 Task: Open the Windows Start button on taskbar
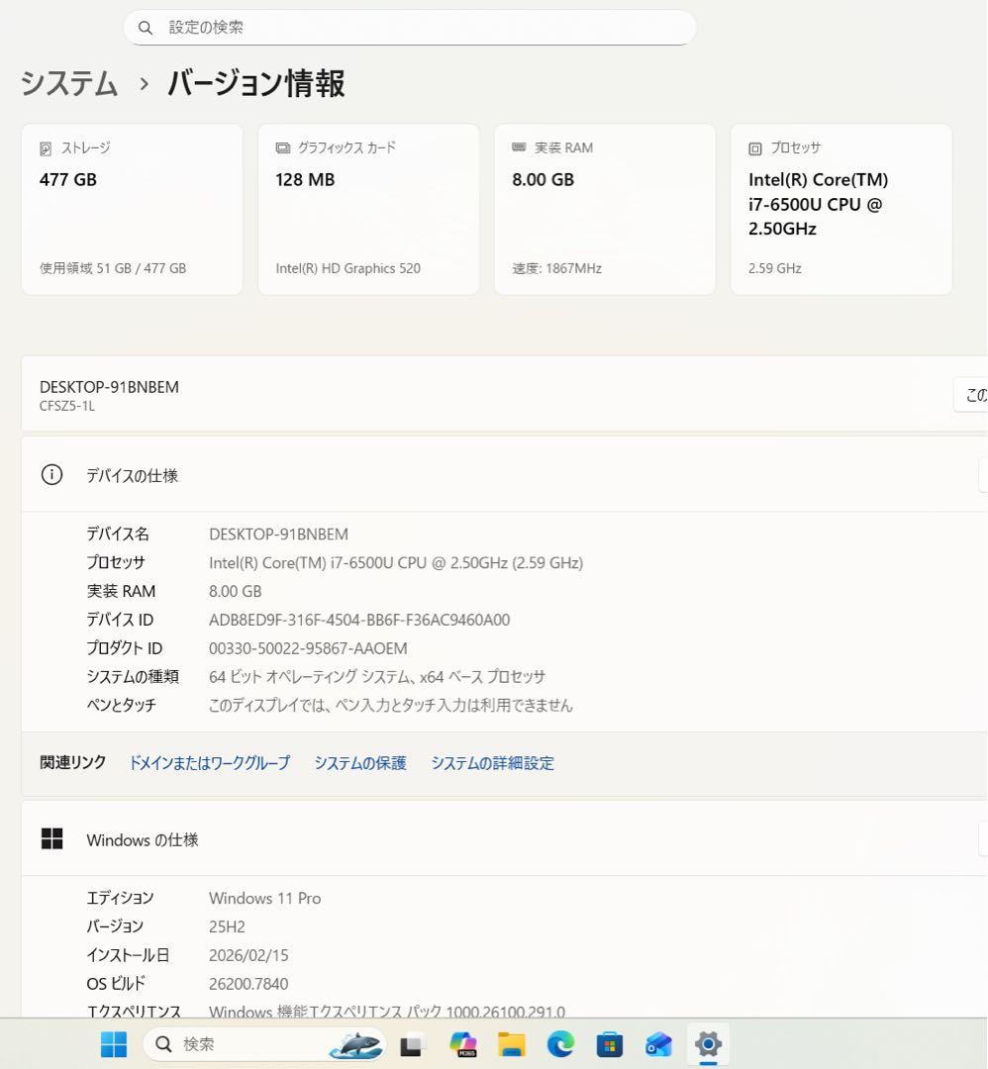click(114, 1044)
